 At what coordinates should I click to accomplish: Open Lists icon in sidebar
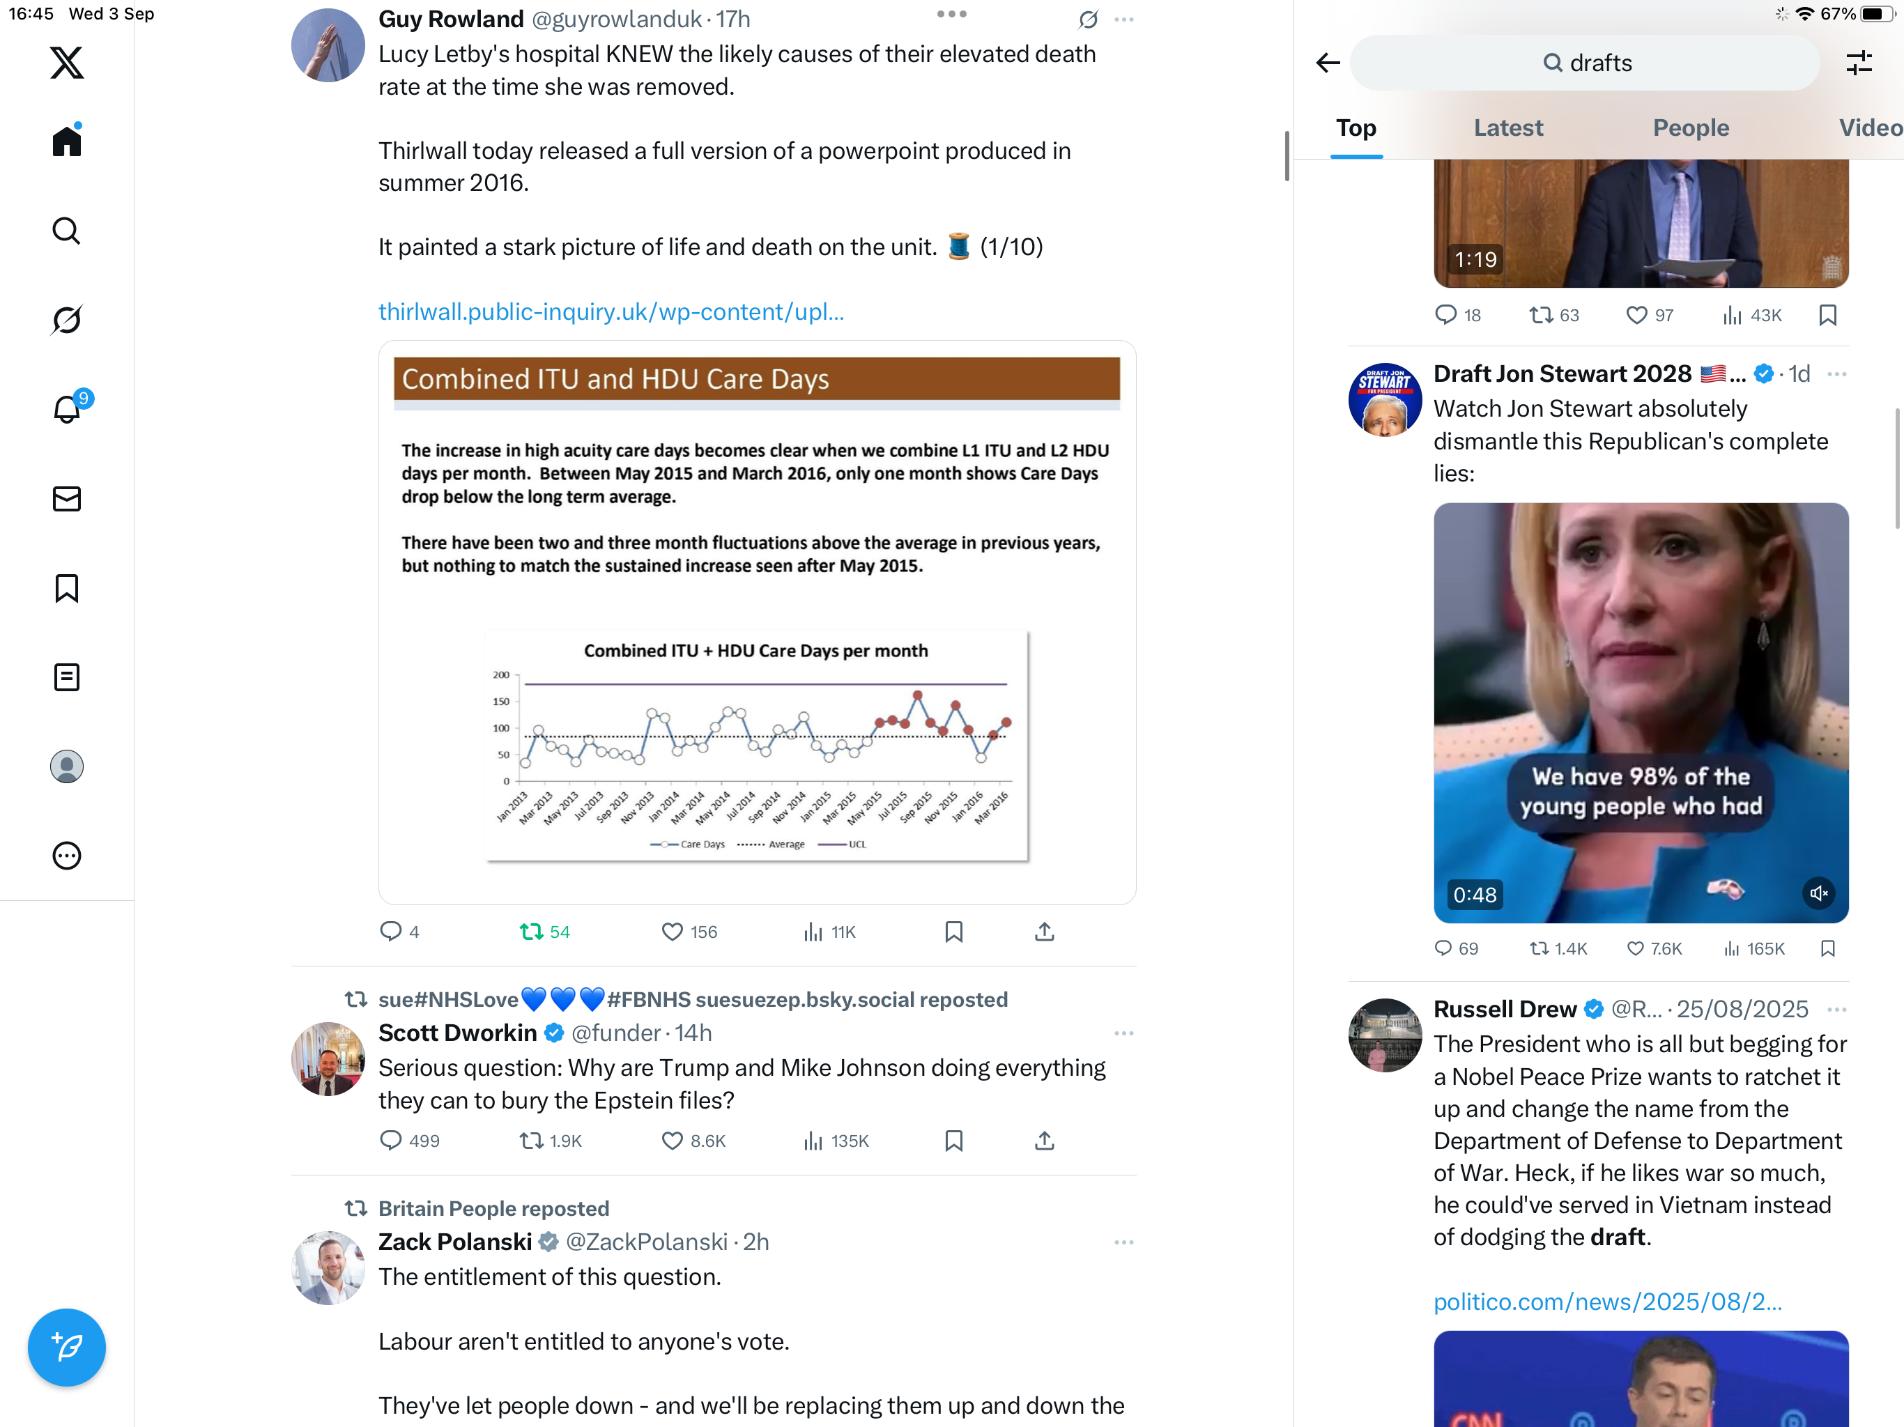[x=66, y=677]
